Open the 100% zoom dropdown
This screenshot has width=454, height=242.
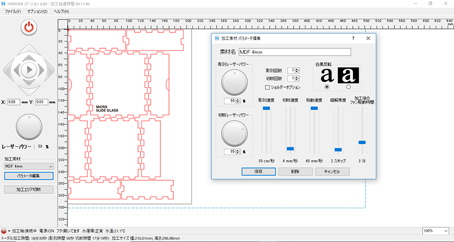(436, 231)
